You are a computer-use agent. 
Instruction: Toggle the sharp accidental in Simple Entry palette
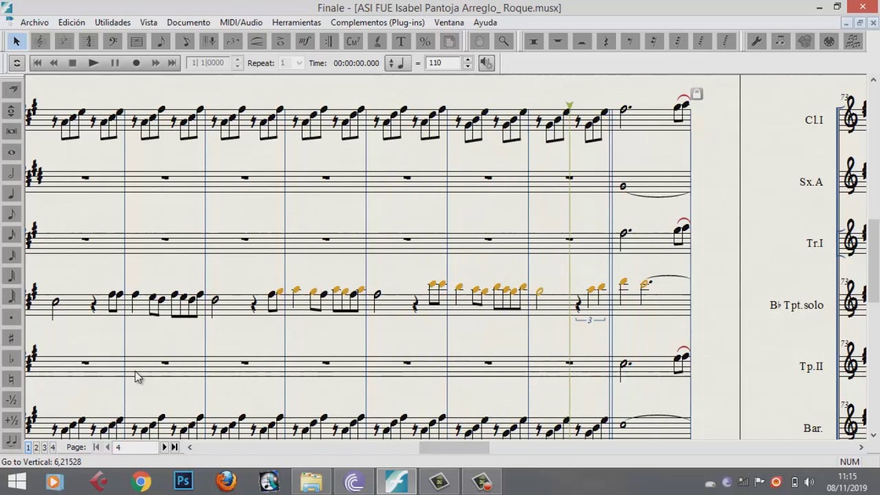(11, 338)
